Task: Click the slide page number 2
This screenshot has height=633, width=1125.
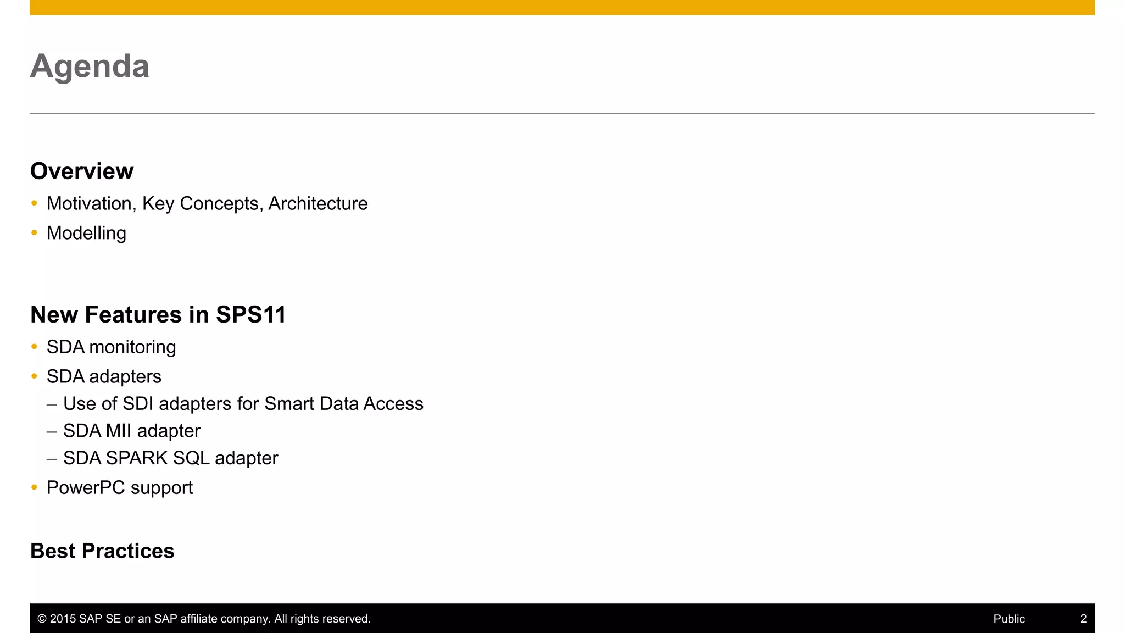Action: point(1083,619)
